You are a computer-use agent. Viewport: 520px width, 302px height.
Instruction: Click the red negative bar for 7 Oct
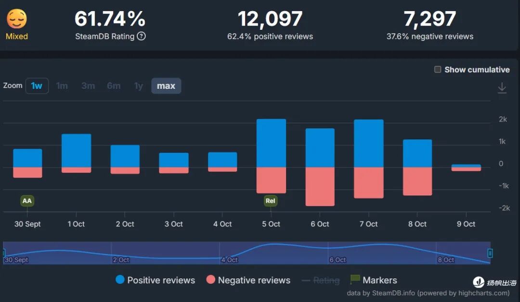click(x=369, y=182)
